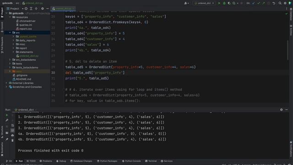The width and height of the screenshot is (293, 165).
Task: Open the Project view mode dropdown arrow
Action: click(22, 9)
